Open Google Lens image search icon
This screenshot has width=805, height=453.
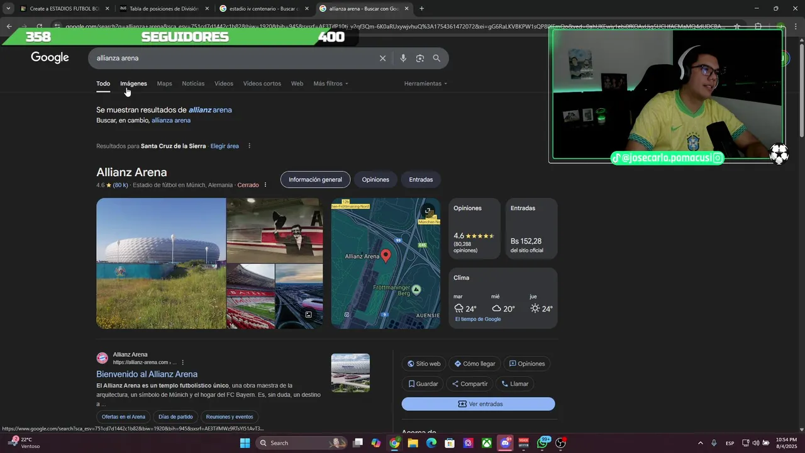tap(420, 58)
